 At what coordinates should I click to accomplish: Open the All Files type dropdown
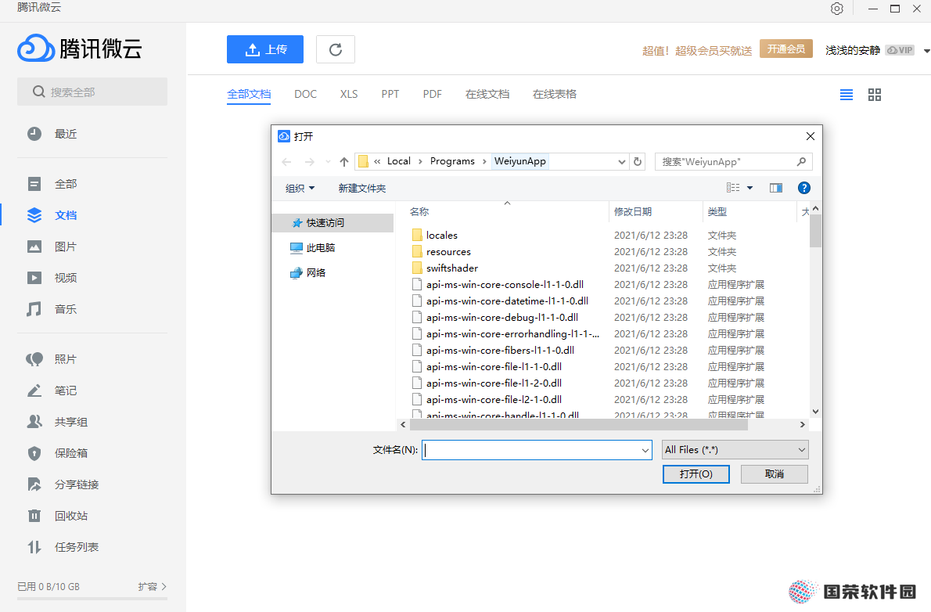point(735,450)
